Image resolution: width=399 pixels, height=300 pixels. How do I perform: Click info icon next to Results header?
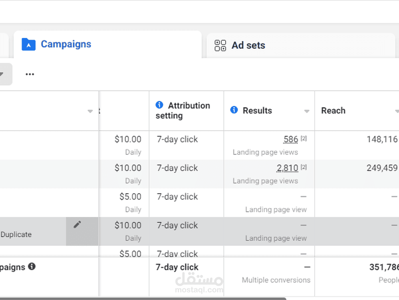[x=234, y=110]
